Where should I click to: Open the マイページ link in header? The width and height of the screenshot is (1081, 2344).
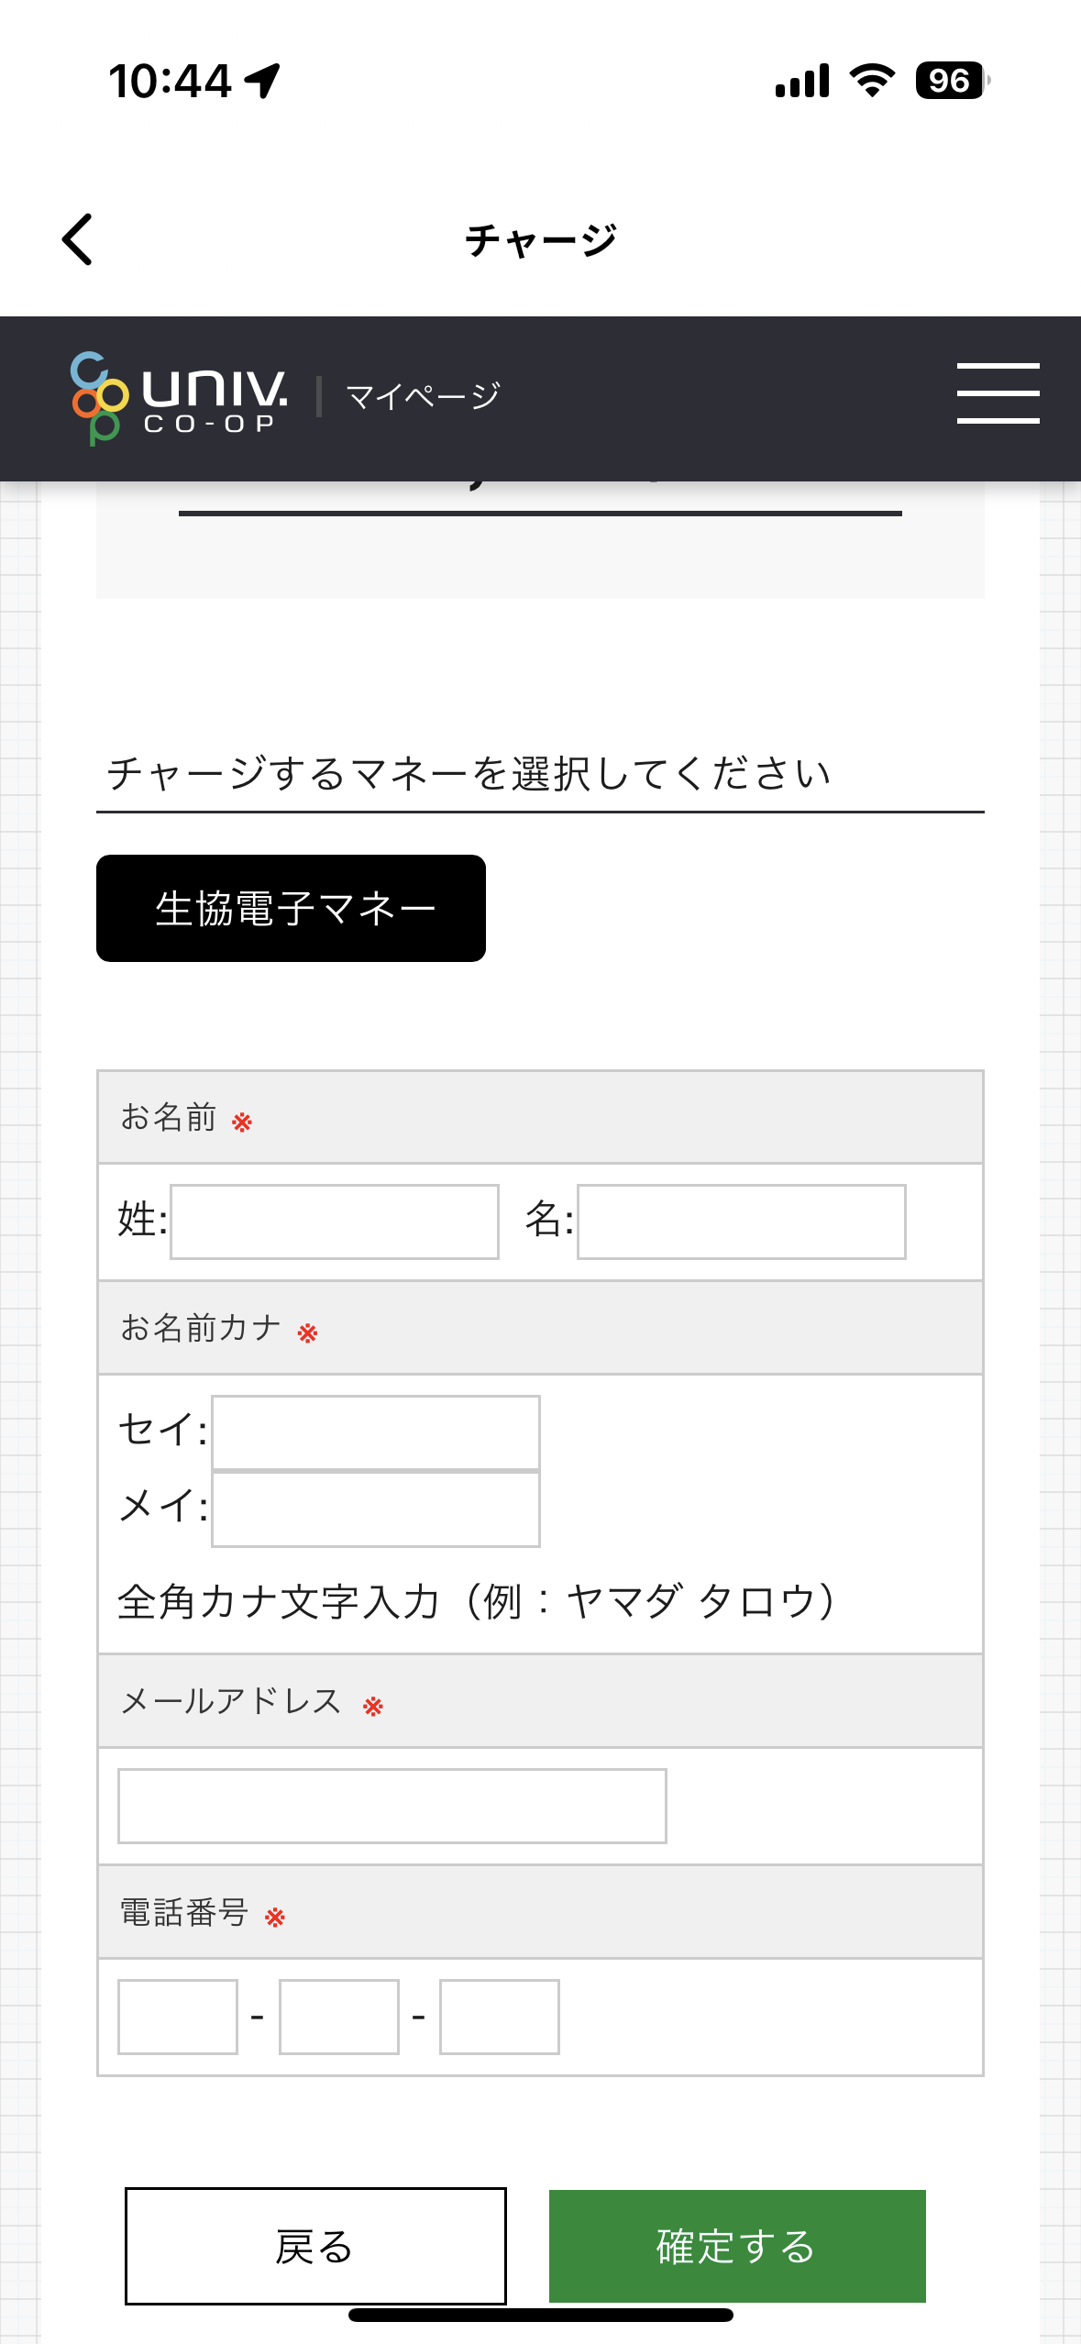tap(423, 396)
